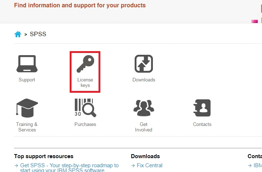262x172 pixels.
Task: Click the License keys text label
Action: click(85, 83)
